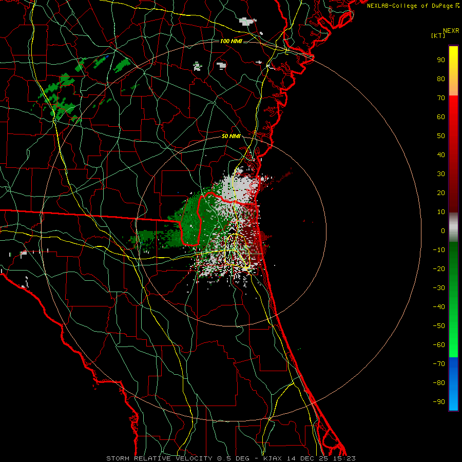Click the NEXR label above color scale

point(451,31)
